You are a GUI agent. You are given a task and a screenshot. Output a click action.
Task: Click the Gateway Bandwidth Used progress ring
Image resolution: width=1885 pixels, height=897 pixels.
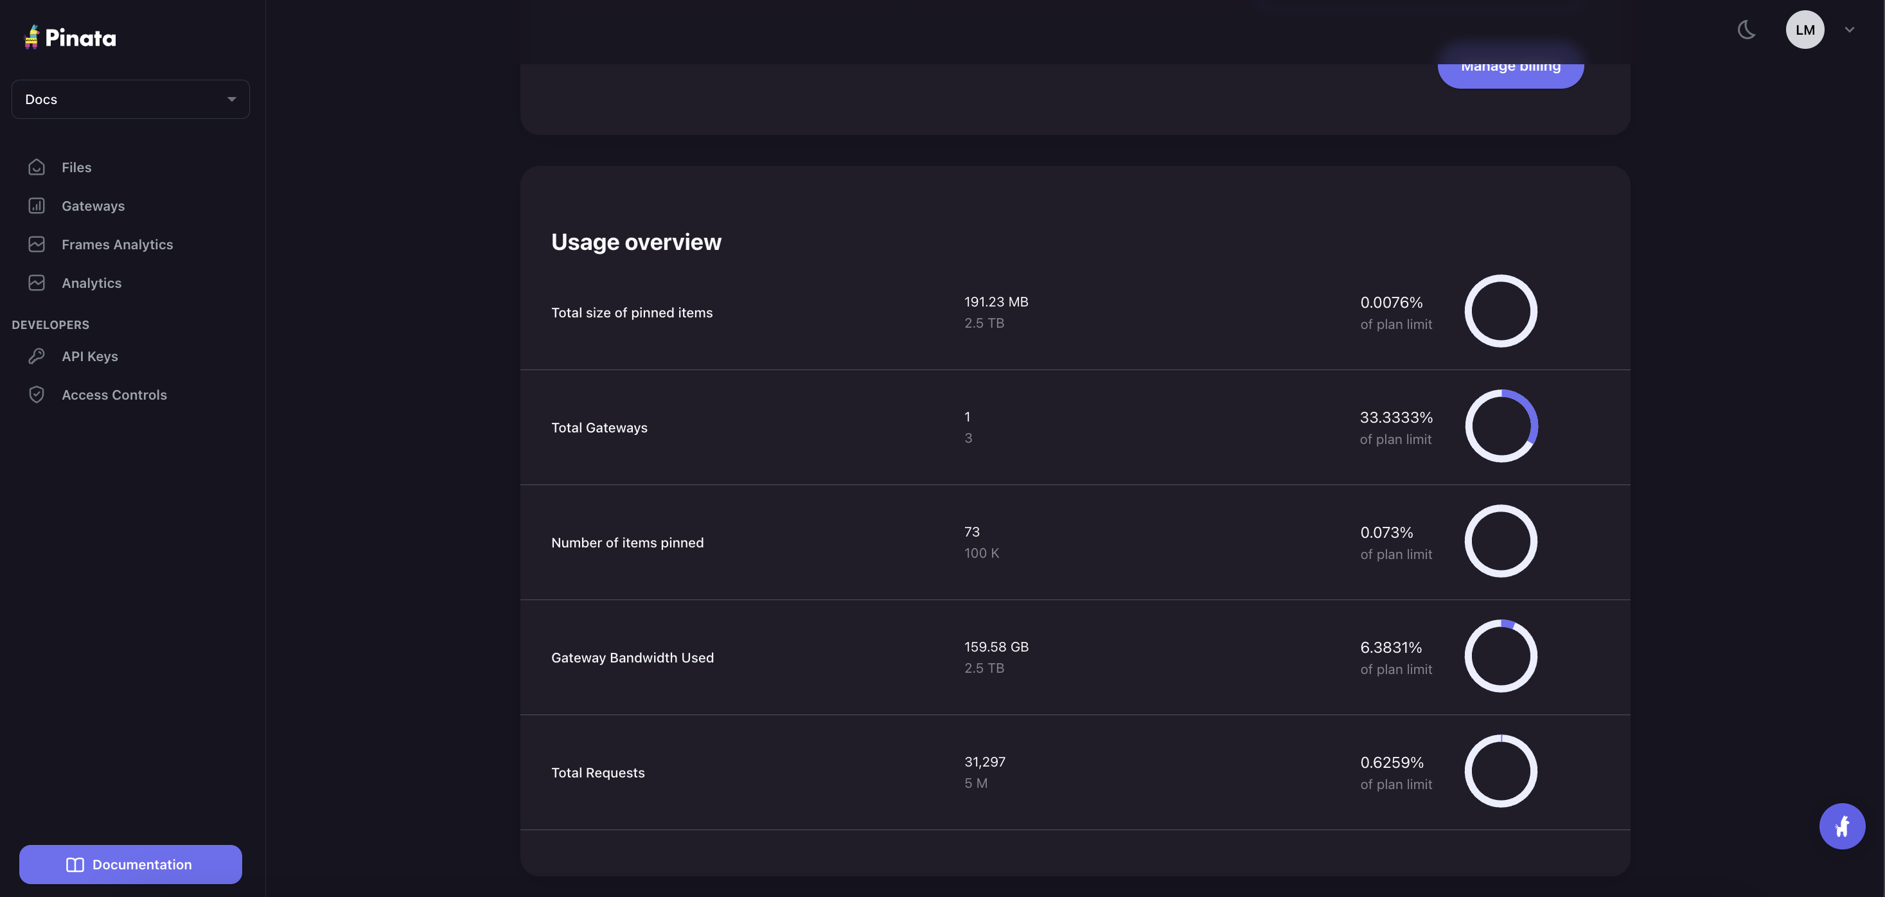click(1500, 656)
